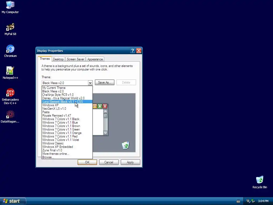The image size is (273, 205).
Task: Click More themes online... entry
Action: tap(67, 154)
